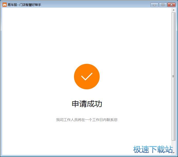The width and height of the screenshot is (178, 157).
Task: Click the scrollbar down arrow
Action: [174, 153]
